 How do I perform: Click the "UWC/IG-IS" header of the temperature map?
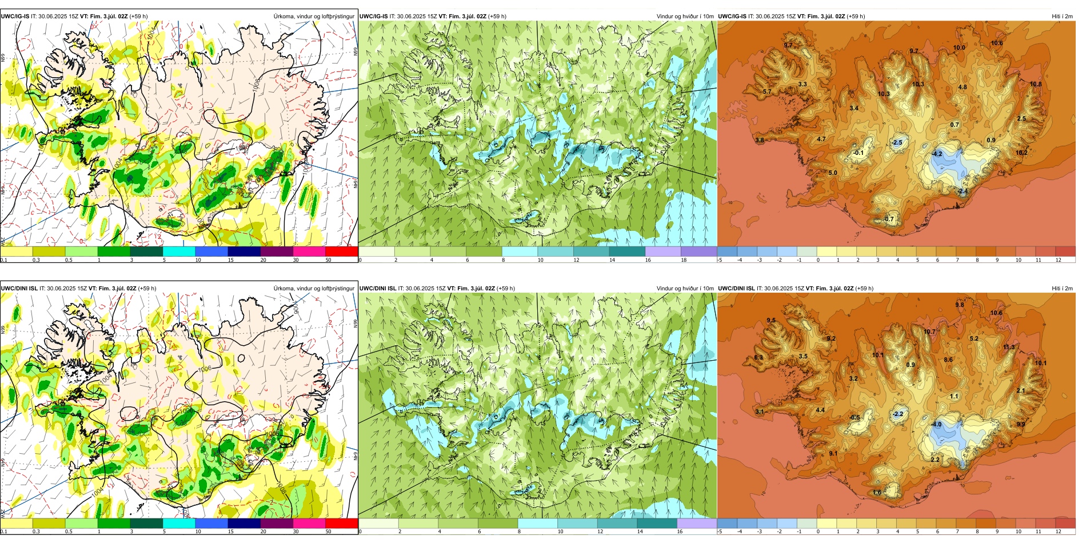click(x=732, y=17)
